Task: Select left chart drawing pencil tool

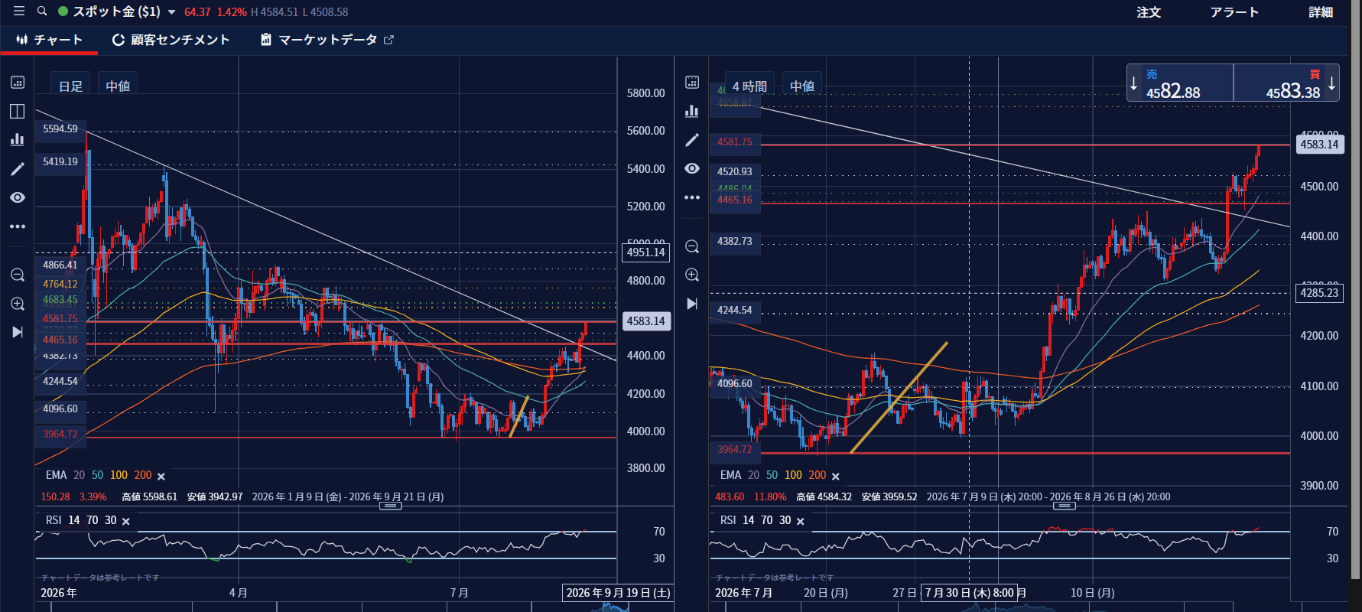Action: pyautogui.click(x=18, y=168)
